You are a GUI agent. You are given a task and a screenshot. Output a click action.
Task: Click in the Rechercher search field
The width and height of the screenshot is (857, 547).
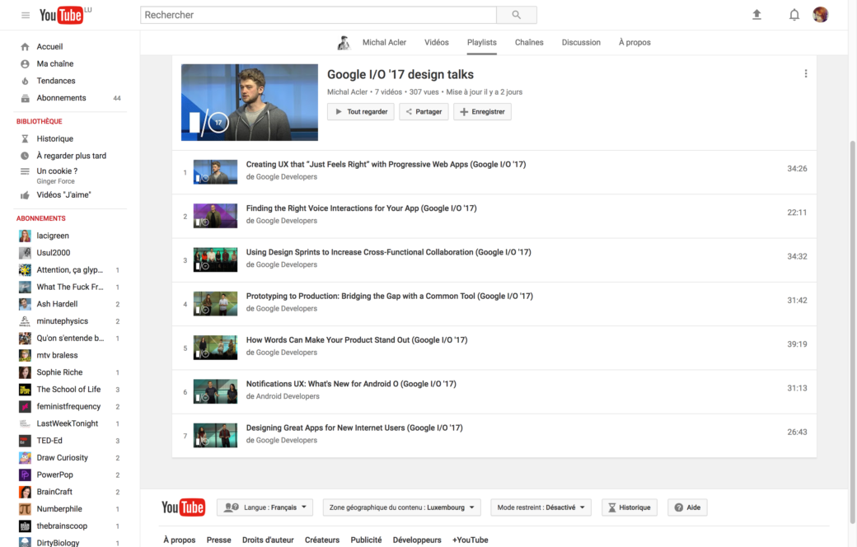coord(318,15)
